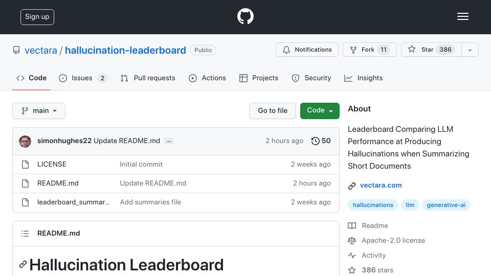Click the 2 hours ago commit timestamp in header

pyautogui.click(x=284, y=141)
